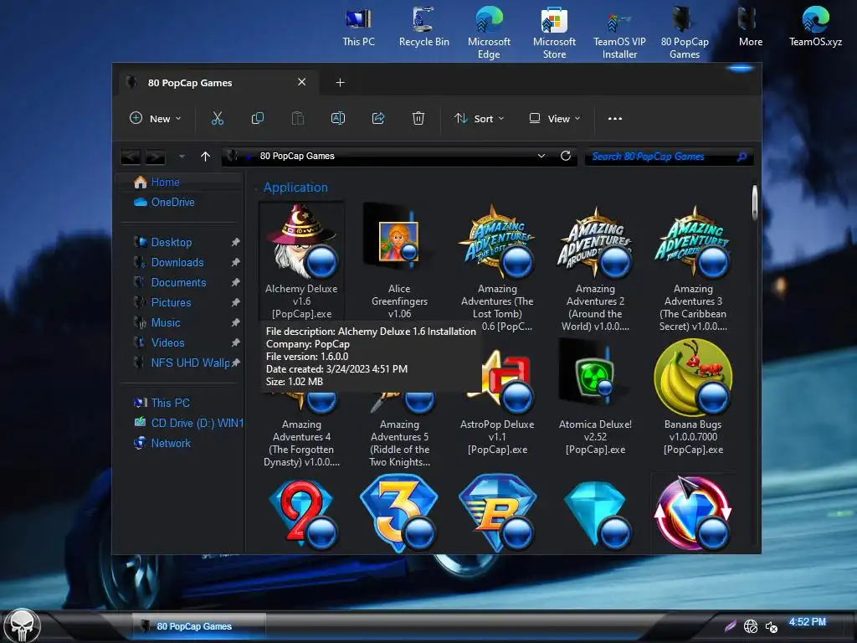Open Microsoft Store desktop shortcut
This screenshot has width=857, height=643.
pyautogui.click(x=554, y=33)
